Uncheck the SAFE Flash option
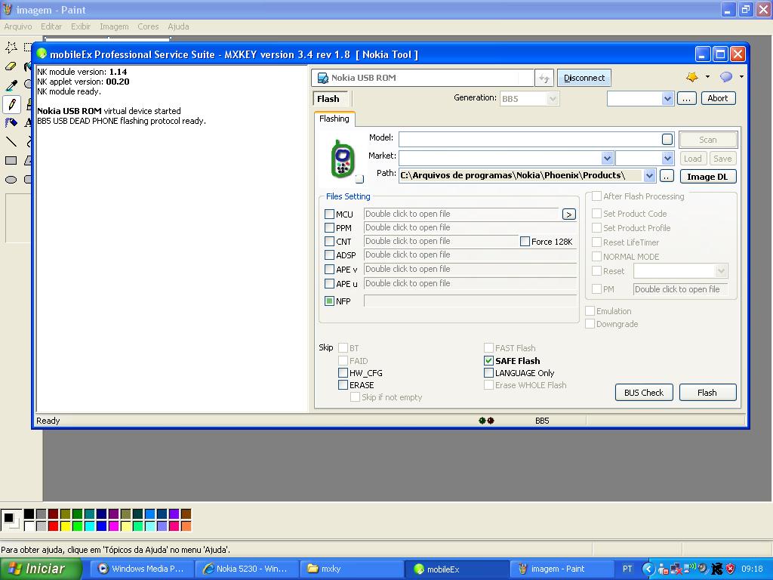 (x=488, y=360)
